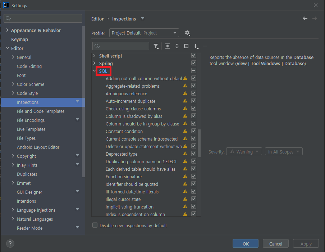Toggle the Spring inspections checkbox
The width and height of the screenshot is (325, 252).
click(x=194, y=63)
